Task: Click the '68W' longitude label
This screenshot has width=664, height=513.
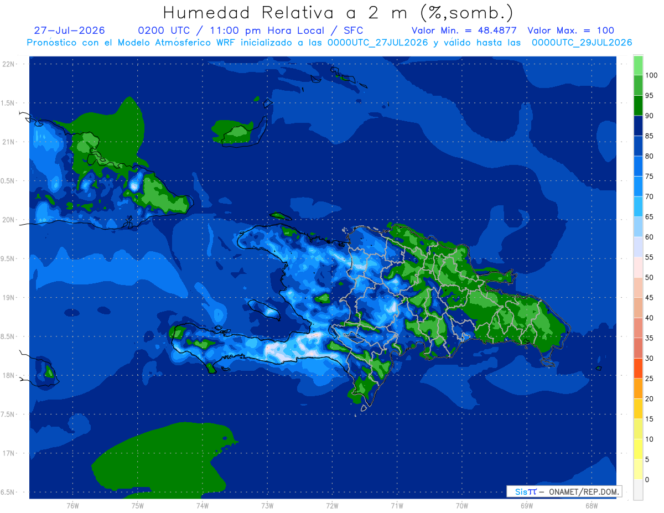Action: click(592, 506)
